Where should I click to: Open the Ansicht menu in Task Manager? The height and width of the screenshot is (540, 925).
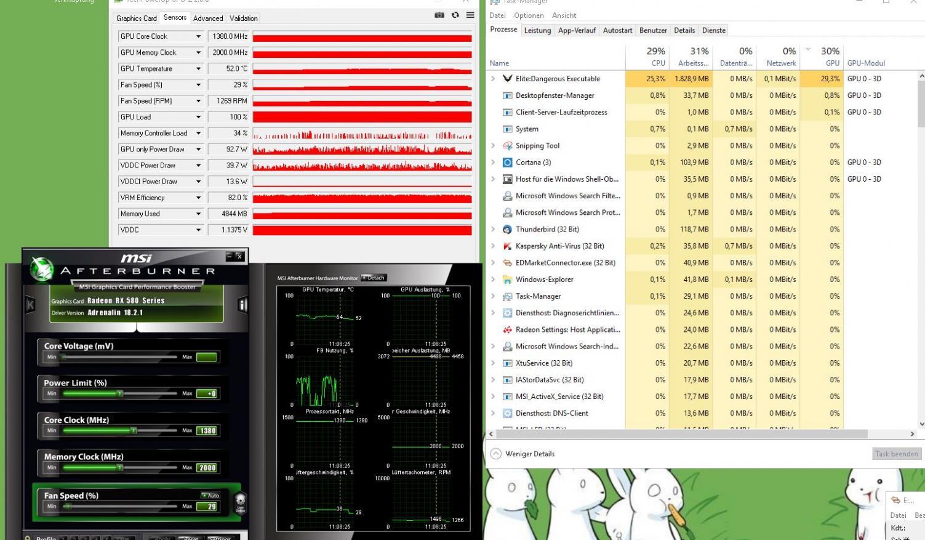[x=564, y=15]
